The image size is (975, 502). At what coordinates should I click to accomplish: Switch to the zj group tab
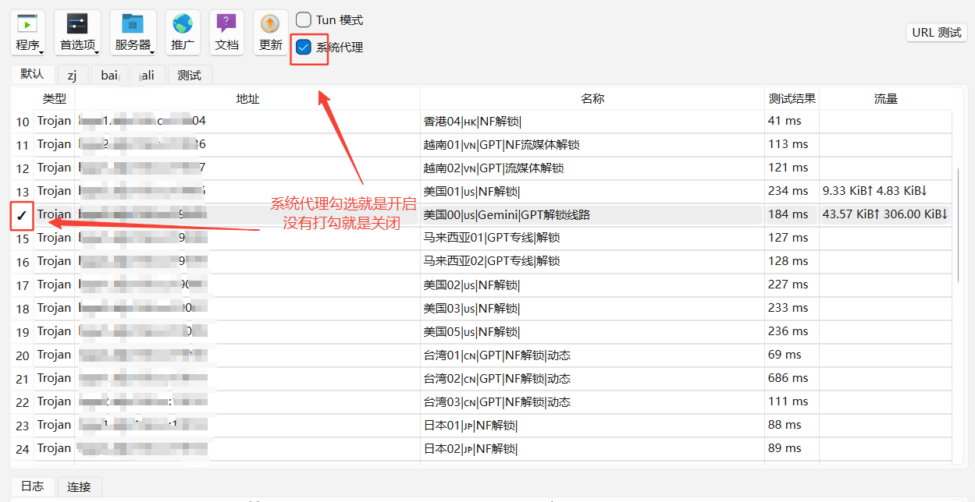(72, 76)
